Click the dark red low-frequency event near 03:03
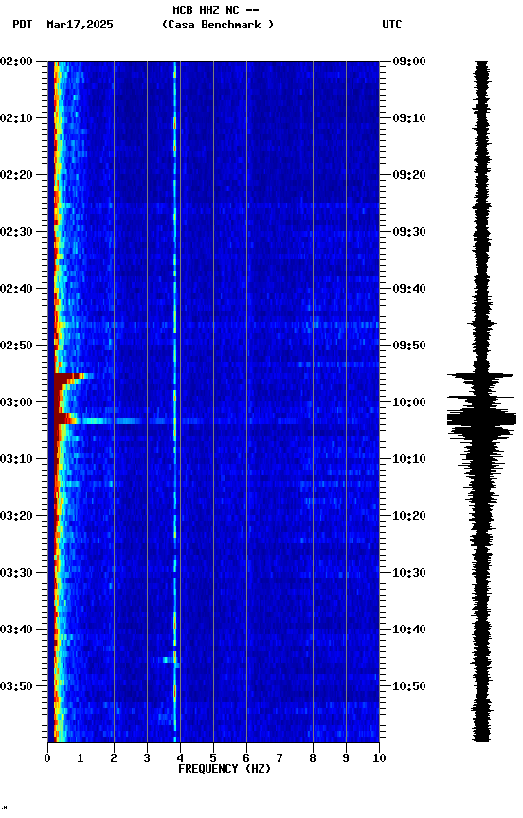The image size is (523, 818). pyautogui.click(x=65, y=418)
